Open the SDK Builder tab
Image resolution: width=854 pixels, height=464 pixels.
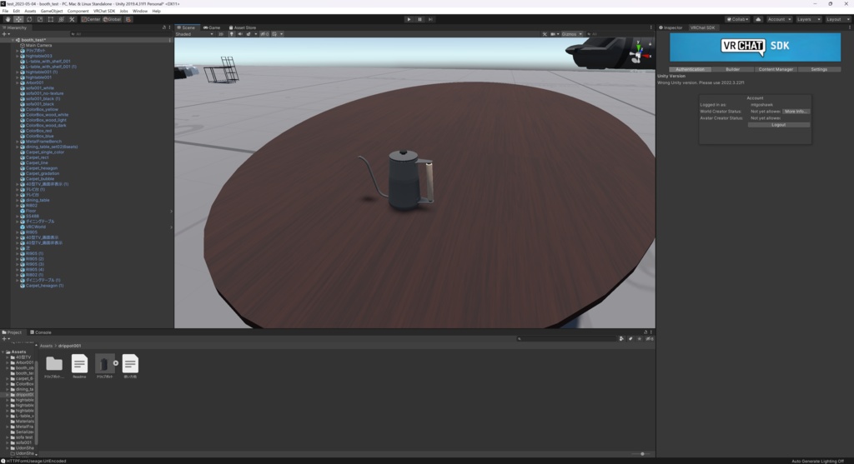(732, 70)
